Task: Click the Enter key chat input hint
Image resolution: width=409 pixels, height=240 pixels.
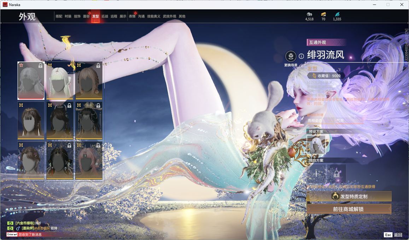Action: [12, 235]
